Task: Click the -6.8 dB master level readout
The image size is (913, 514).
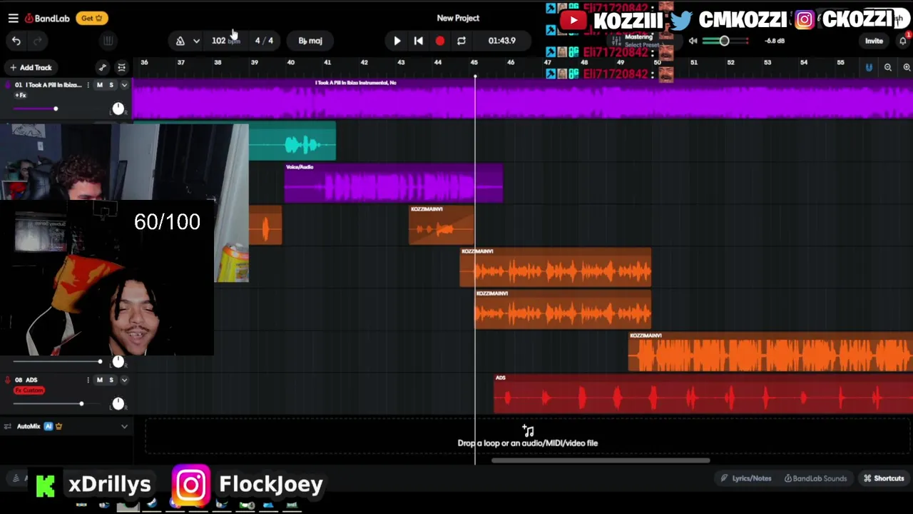Action: [775, 41]
